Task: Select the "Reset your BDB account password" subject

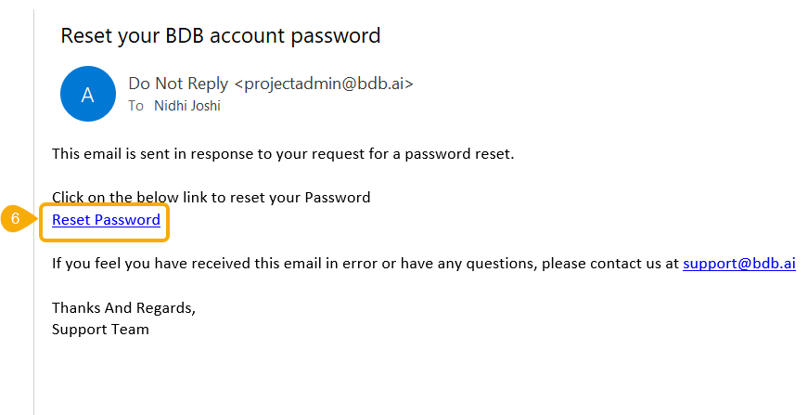Action: [x=220, y=36]
